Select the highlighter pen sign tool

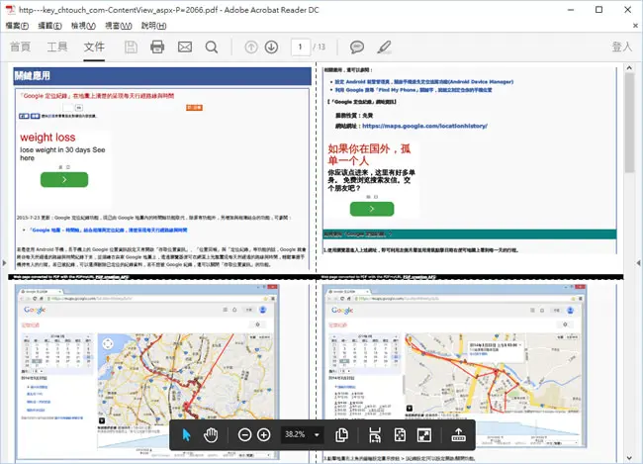click(384, 47)
